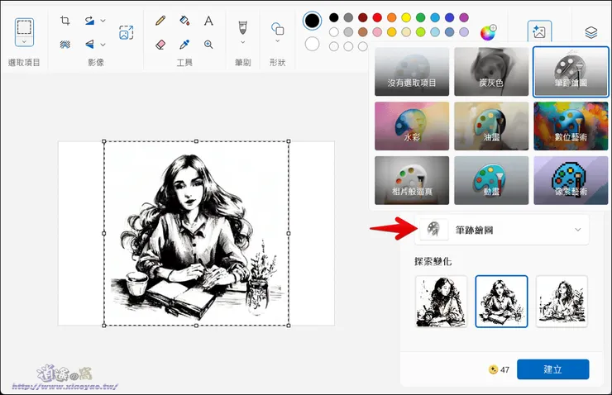Select the Fill bucket tool
The image size is (612, 395).
[x=184, y=21]
